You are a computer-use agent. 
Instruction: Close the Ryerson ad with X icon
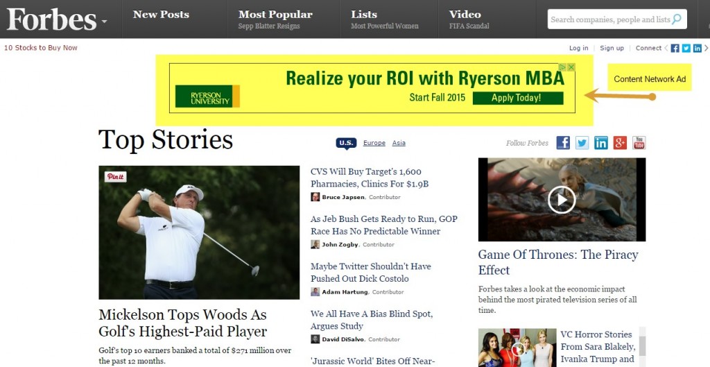tap(571, 67)
